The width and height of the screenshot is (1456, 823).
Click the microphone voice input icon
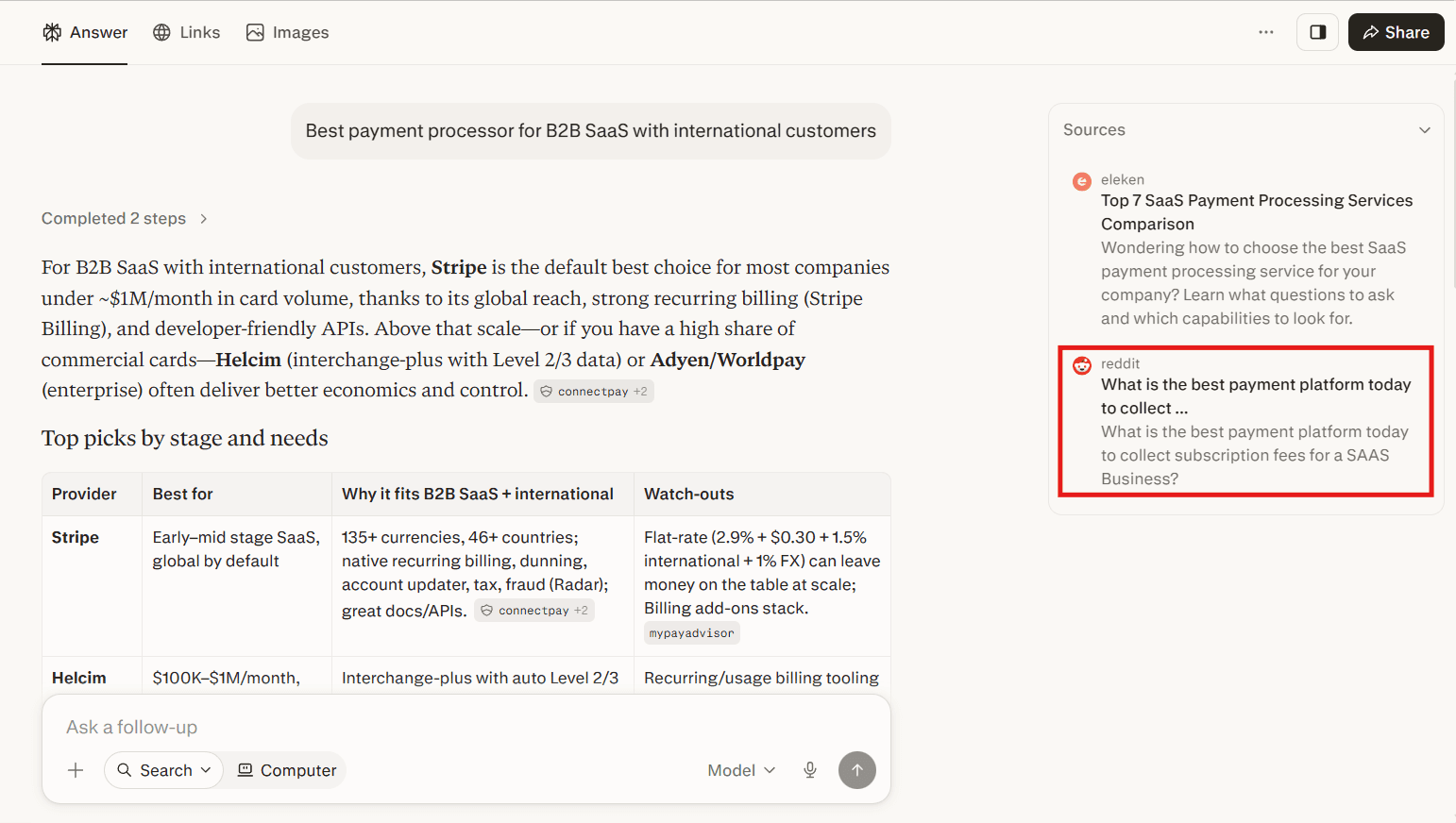(810, 770)
